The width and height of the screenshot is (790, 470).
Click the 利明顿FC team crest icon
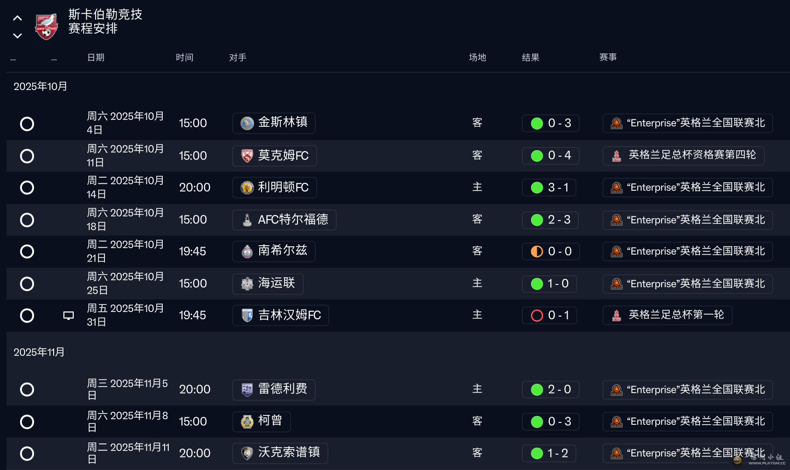click(247, 187)
